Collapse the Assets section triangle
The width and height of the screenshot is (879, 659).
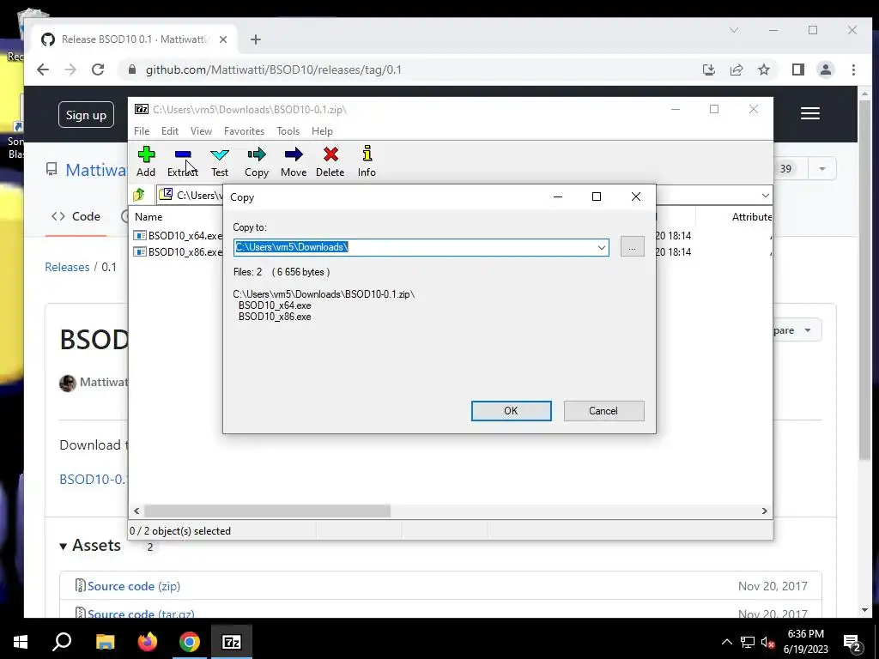coord(64,546)
